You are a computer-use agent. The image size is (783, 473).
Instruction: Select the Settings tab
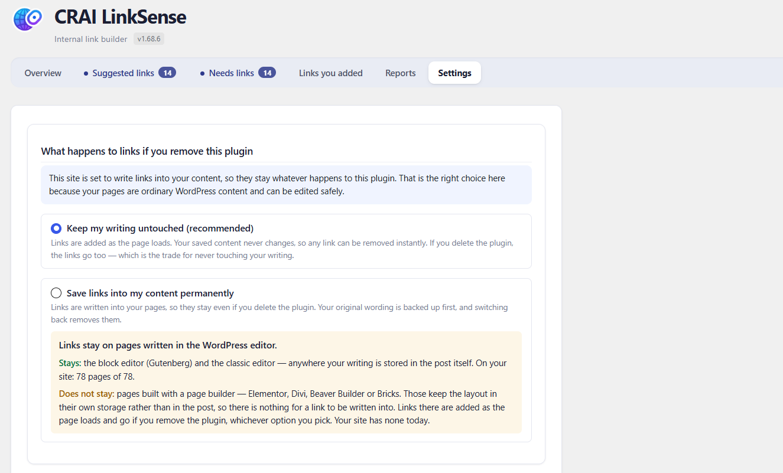[454, 73]
